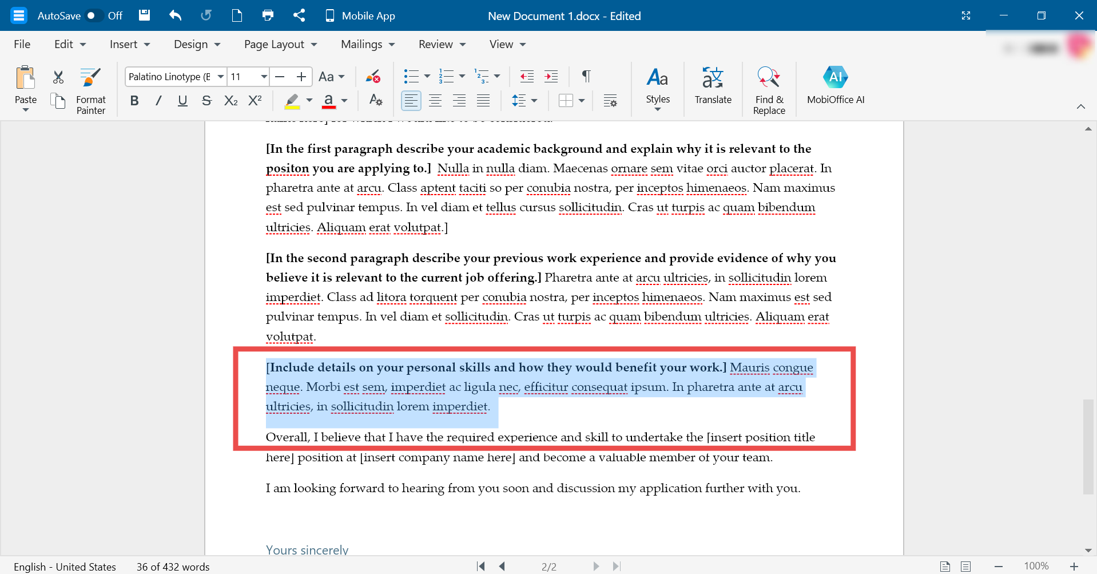Go to previous page
The width and height of the screenshot is (1097, 574).
tap(502, 566)
